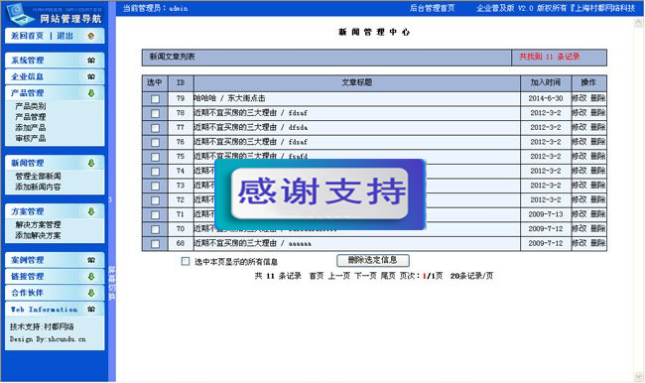Open 管理全部新闻 menu item

pos(39,176)
